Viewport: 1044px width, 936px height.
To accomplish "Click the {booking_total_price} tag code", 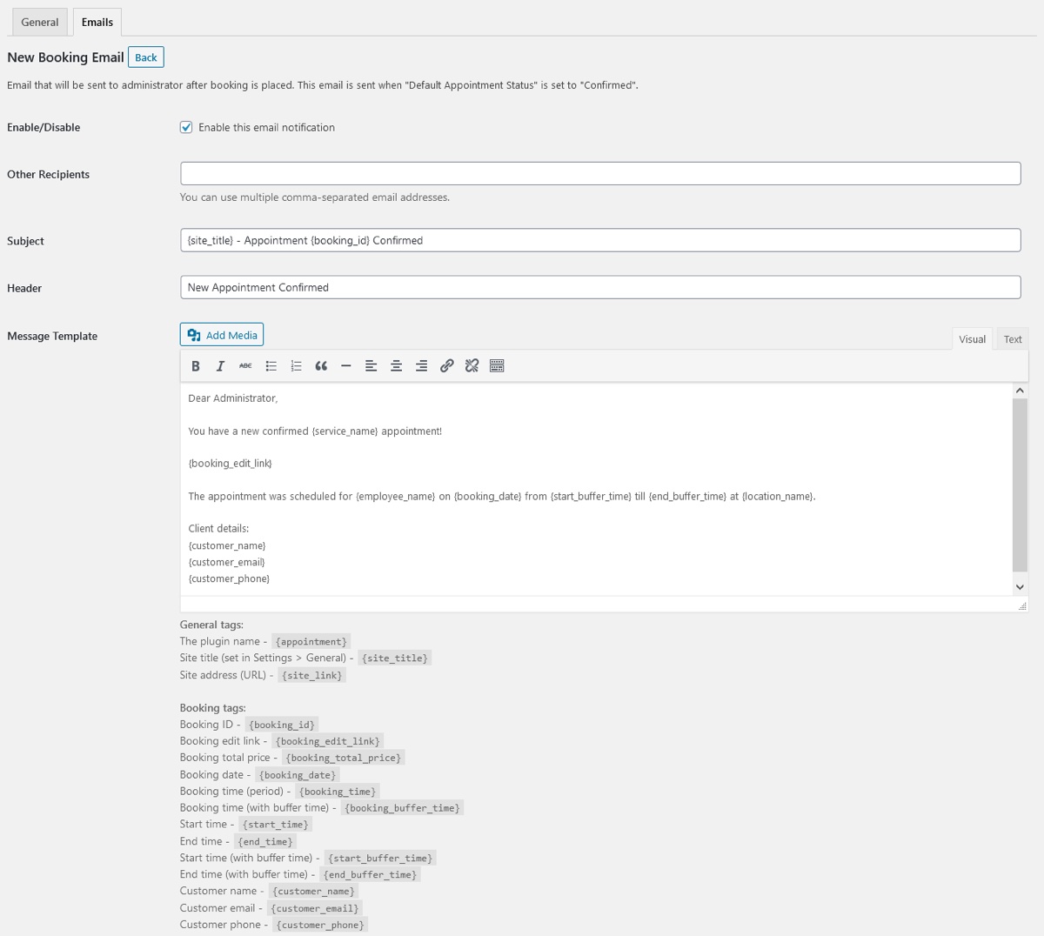I will (x=344, y=758).
